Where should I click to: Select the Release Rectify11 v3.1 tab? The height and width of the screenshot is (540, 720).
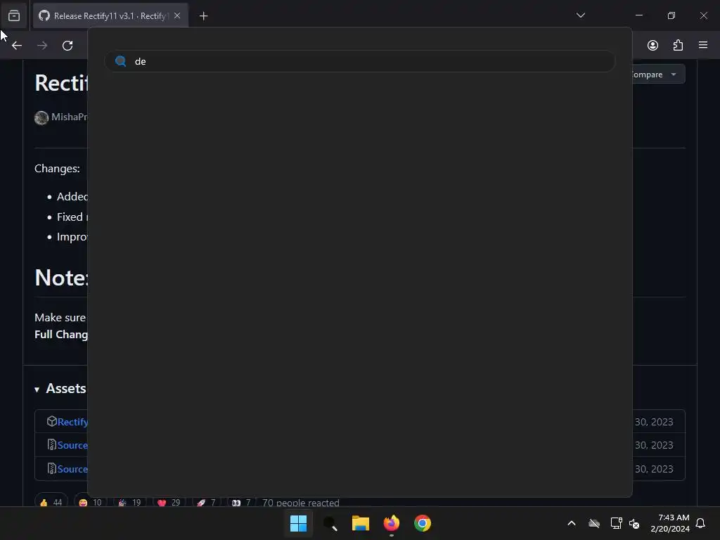[x=110, y=16]
